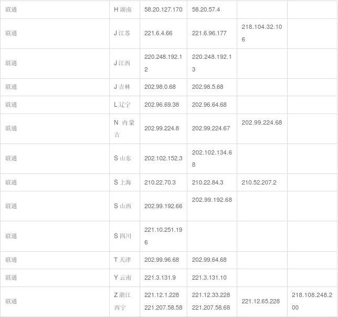Viewport: 338px width, 317px height.
Task: Click the J 江西 province cell
Action: pyautogui.click(x=123, y=63)
